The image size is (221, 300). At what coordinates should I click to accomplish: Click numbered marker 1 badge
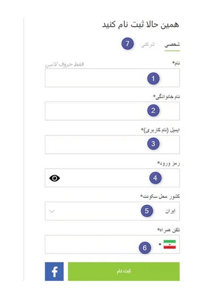click(x=154, y=78)
